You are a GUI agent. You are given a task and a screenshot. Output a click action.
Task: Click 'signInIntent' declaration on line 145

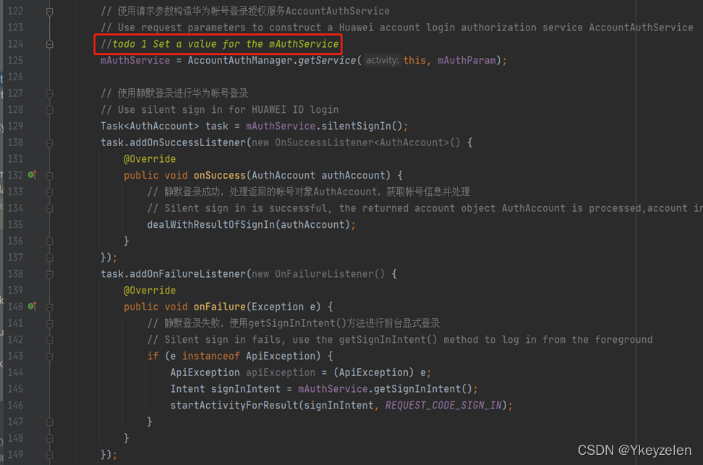[246, 389]
